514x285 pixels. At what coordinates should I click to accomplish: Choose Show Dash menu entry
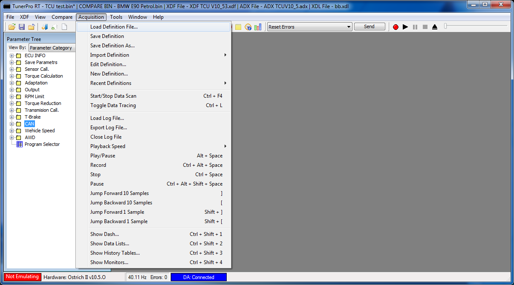point(104,234)
